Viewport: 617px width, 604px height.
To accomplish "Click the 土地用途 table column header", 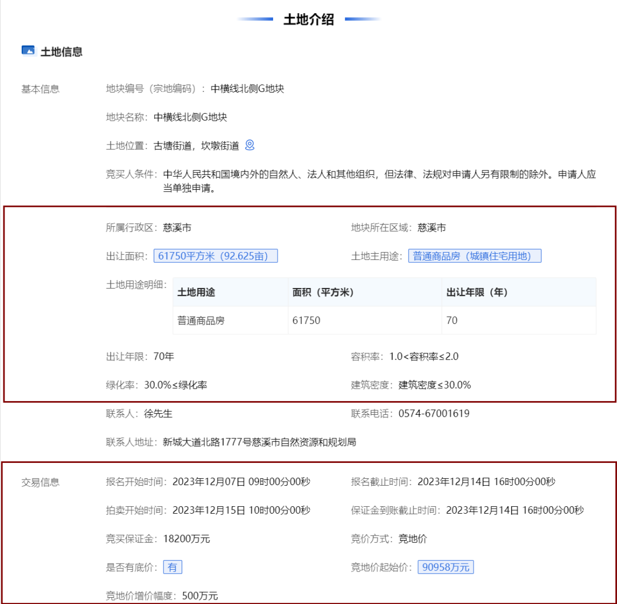I will tap(197, 292).
